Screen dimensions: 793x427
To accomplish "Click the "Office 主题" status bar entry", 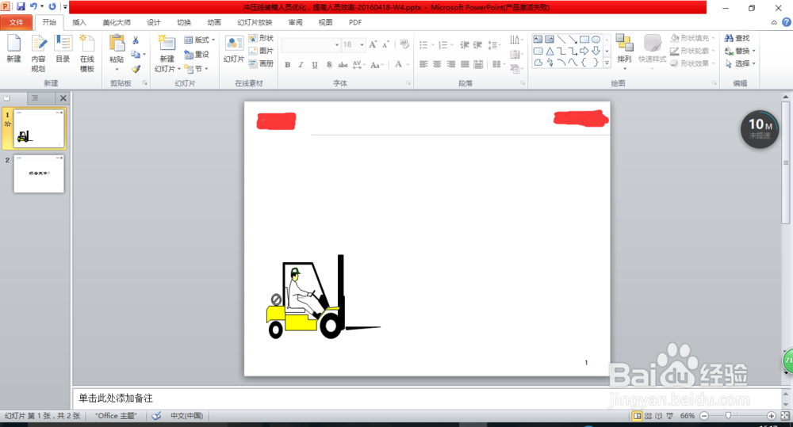I will point(117,416).
